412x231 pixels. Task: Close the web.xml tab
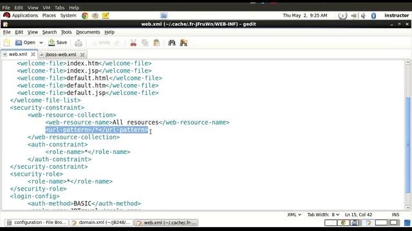point(33,54)
